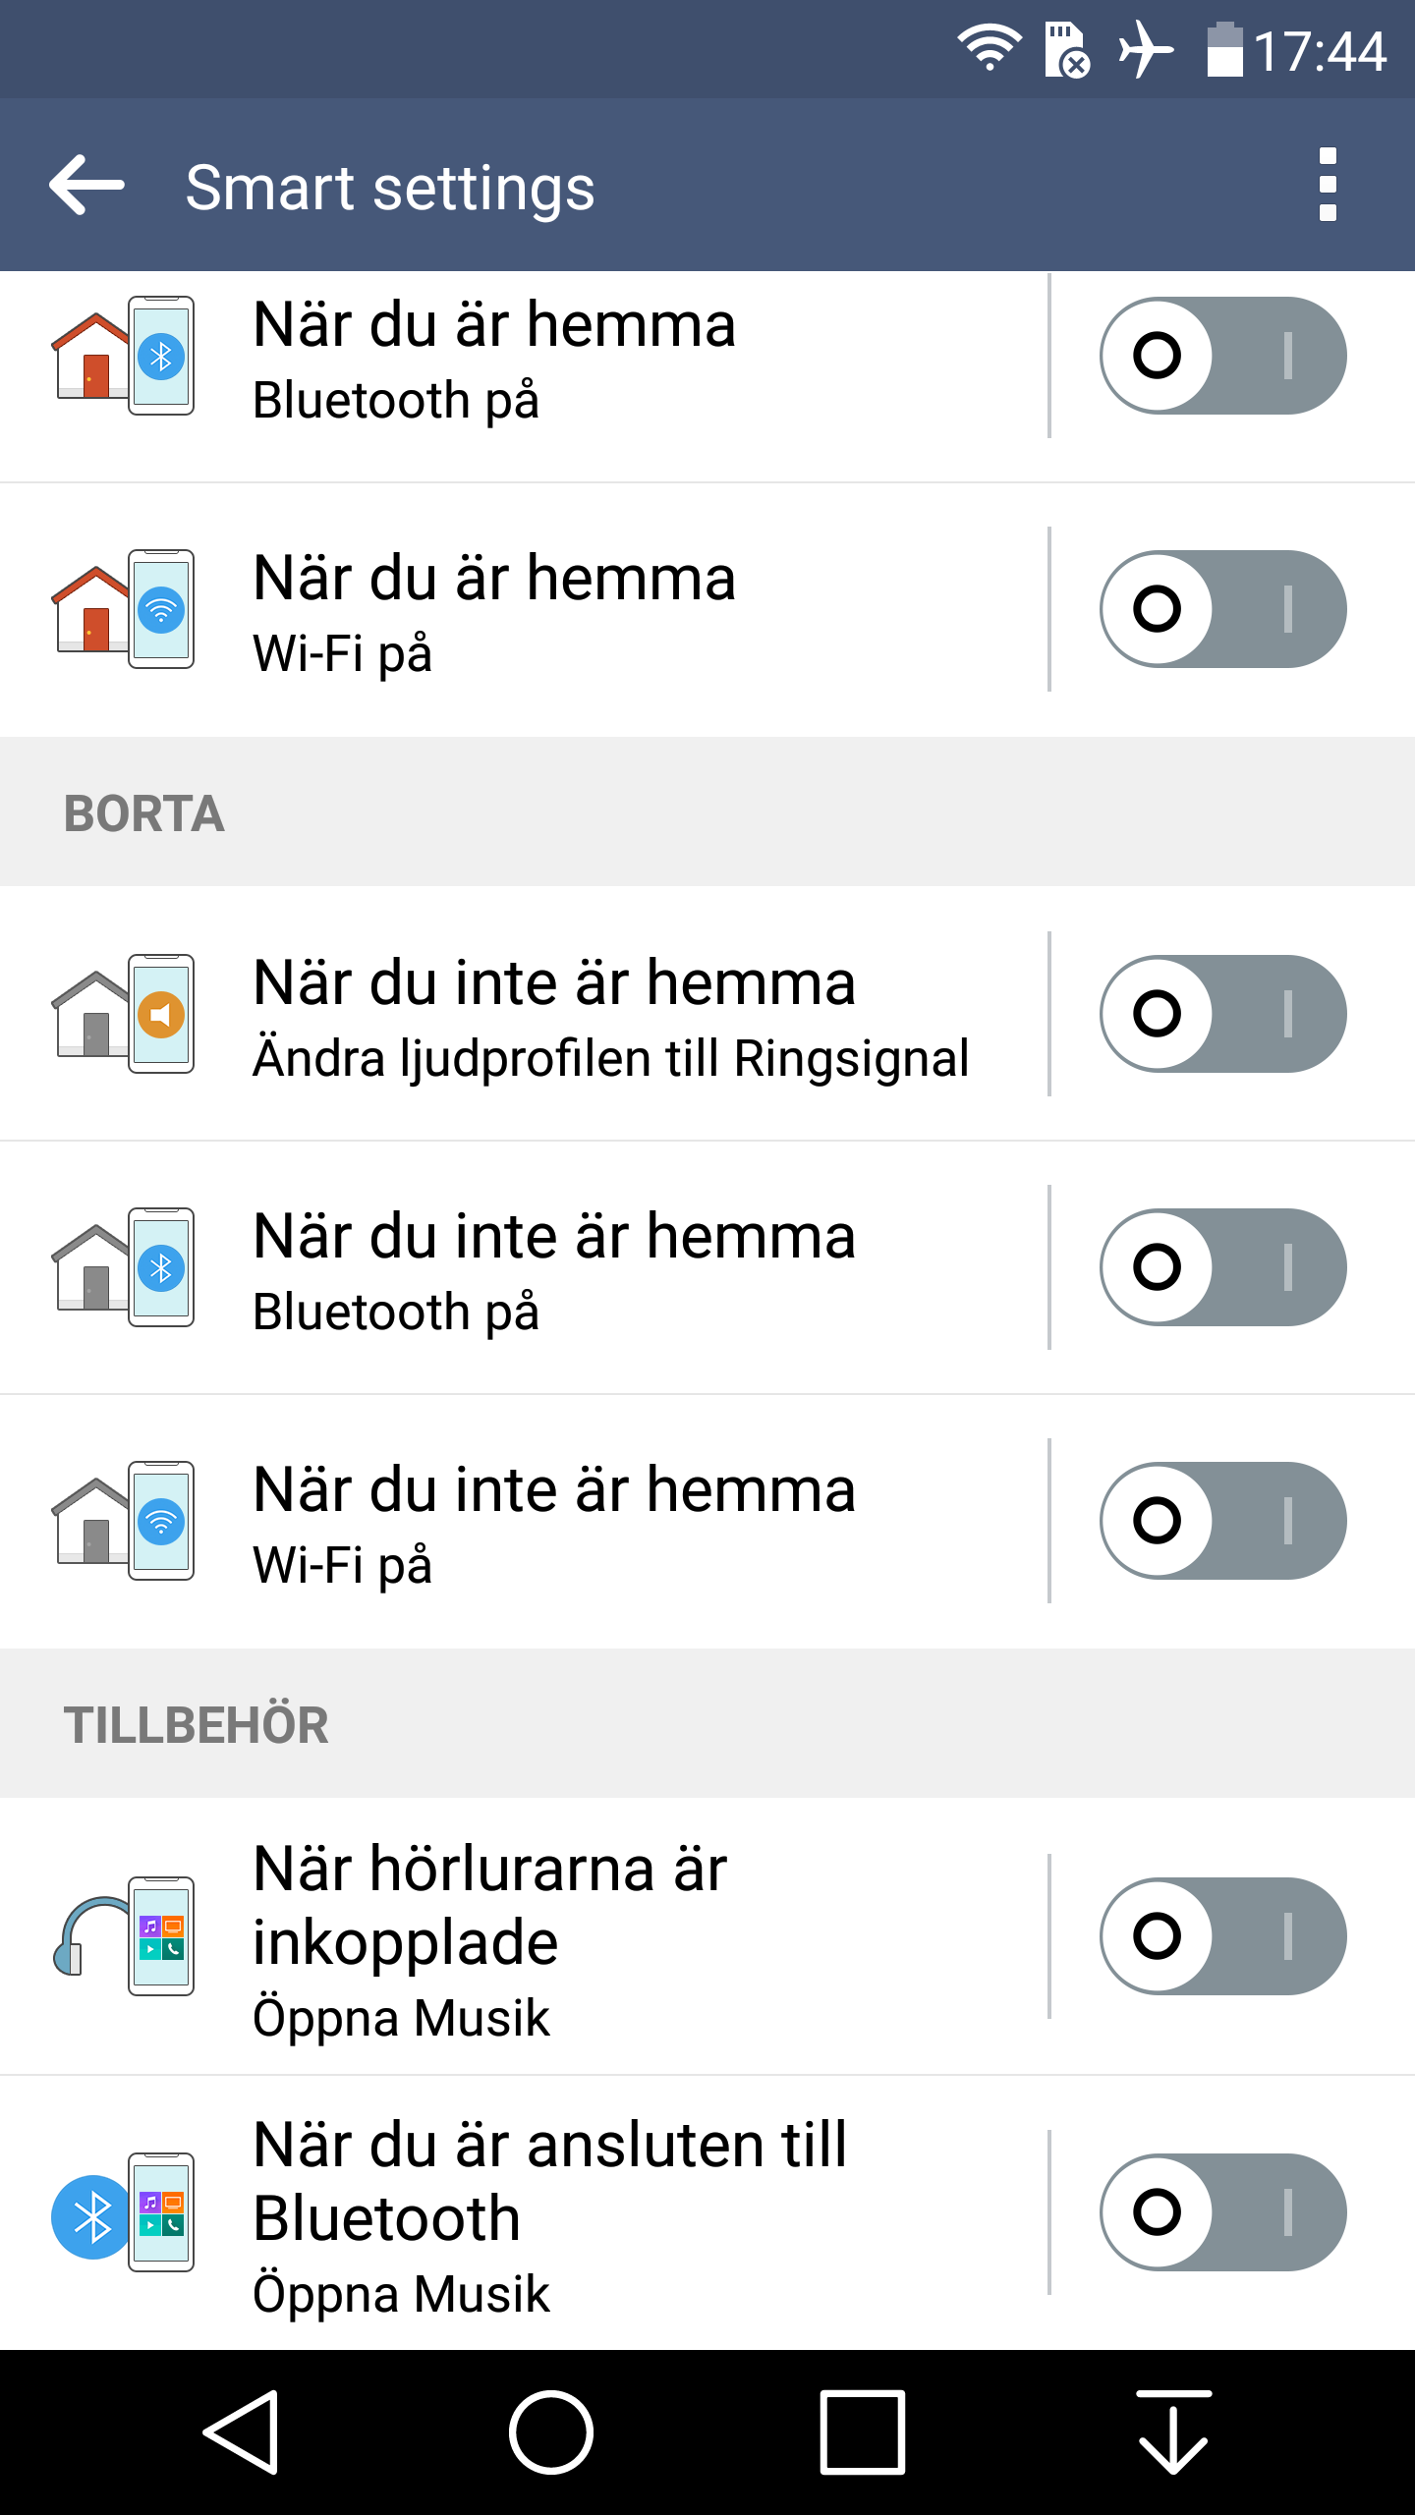
Task: Open recent apps with the square button
Action: (862, 2432)
